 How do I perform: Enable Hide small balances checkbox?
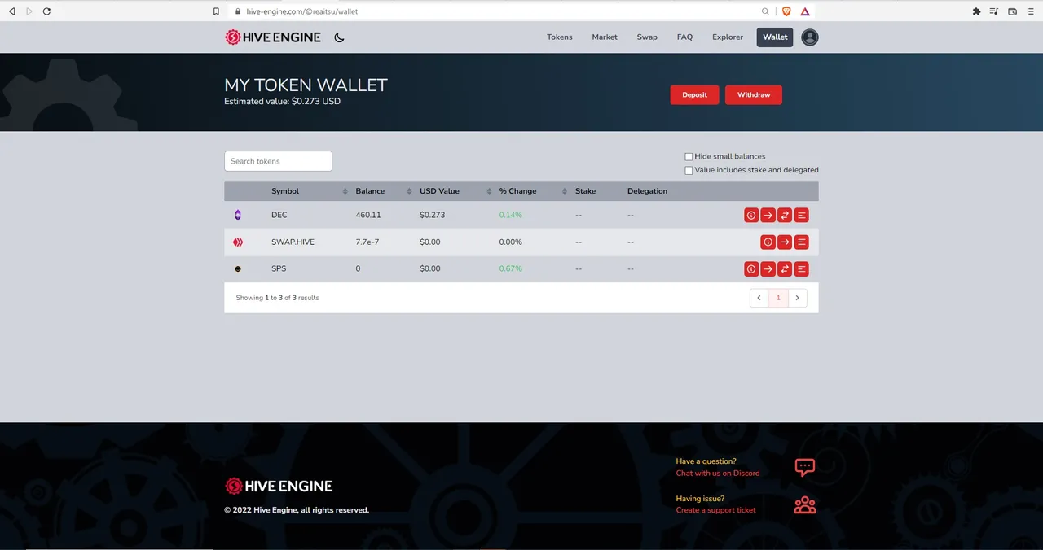pyautogui.click(x=689, y=156)
